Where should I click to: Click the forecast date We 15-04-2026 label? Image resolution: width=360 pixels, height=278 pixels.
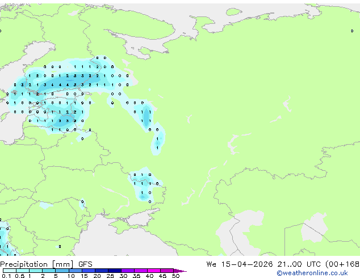click(x=240, y=264)
